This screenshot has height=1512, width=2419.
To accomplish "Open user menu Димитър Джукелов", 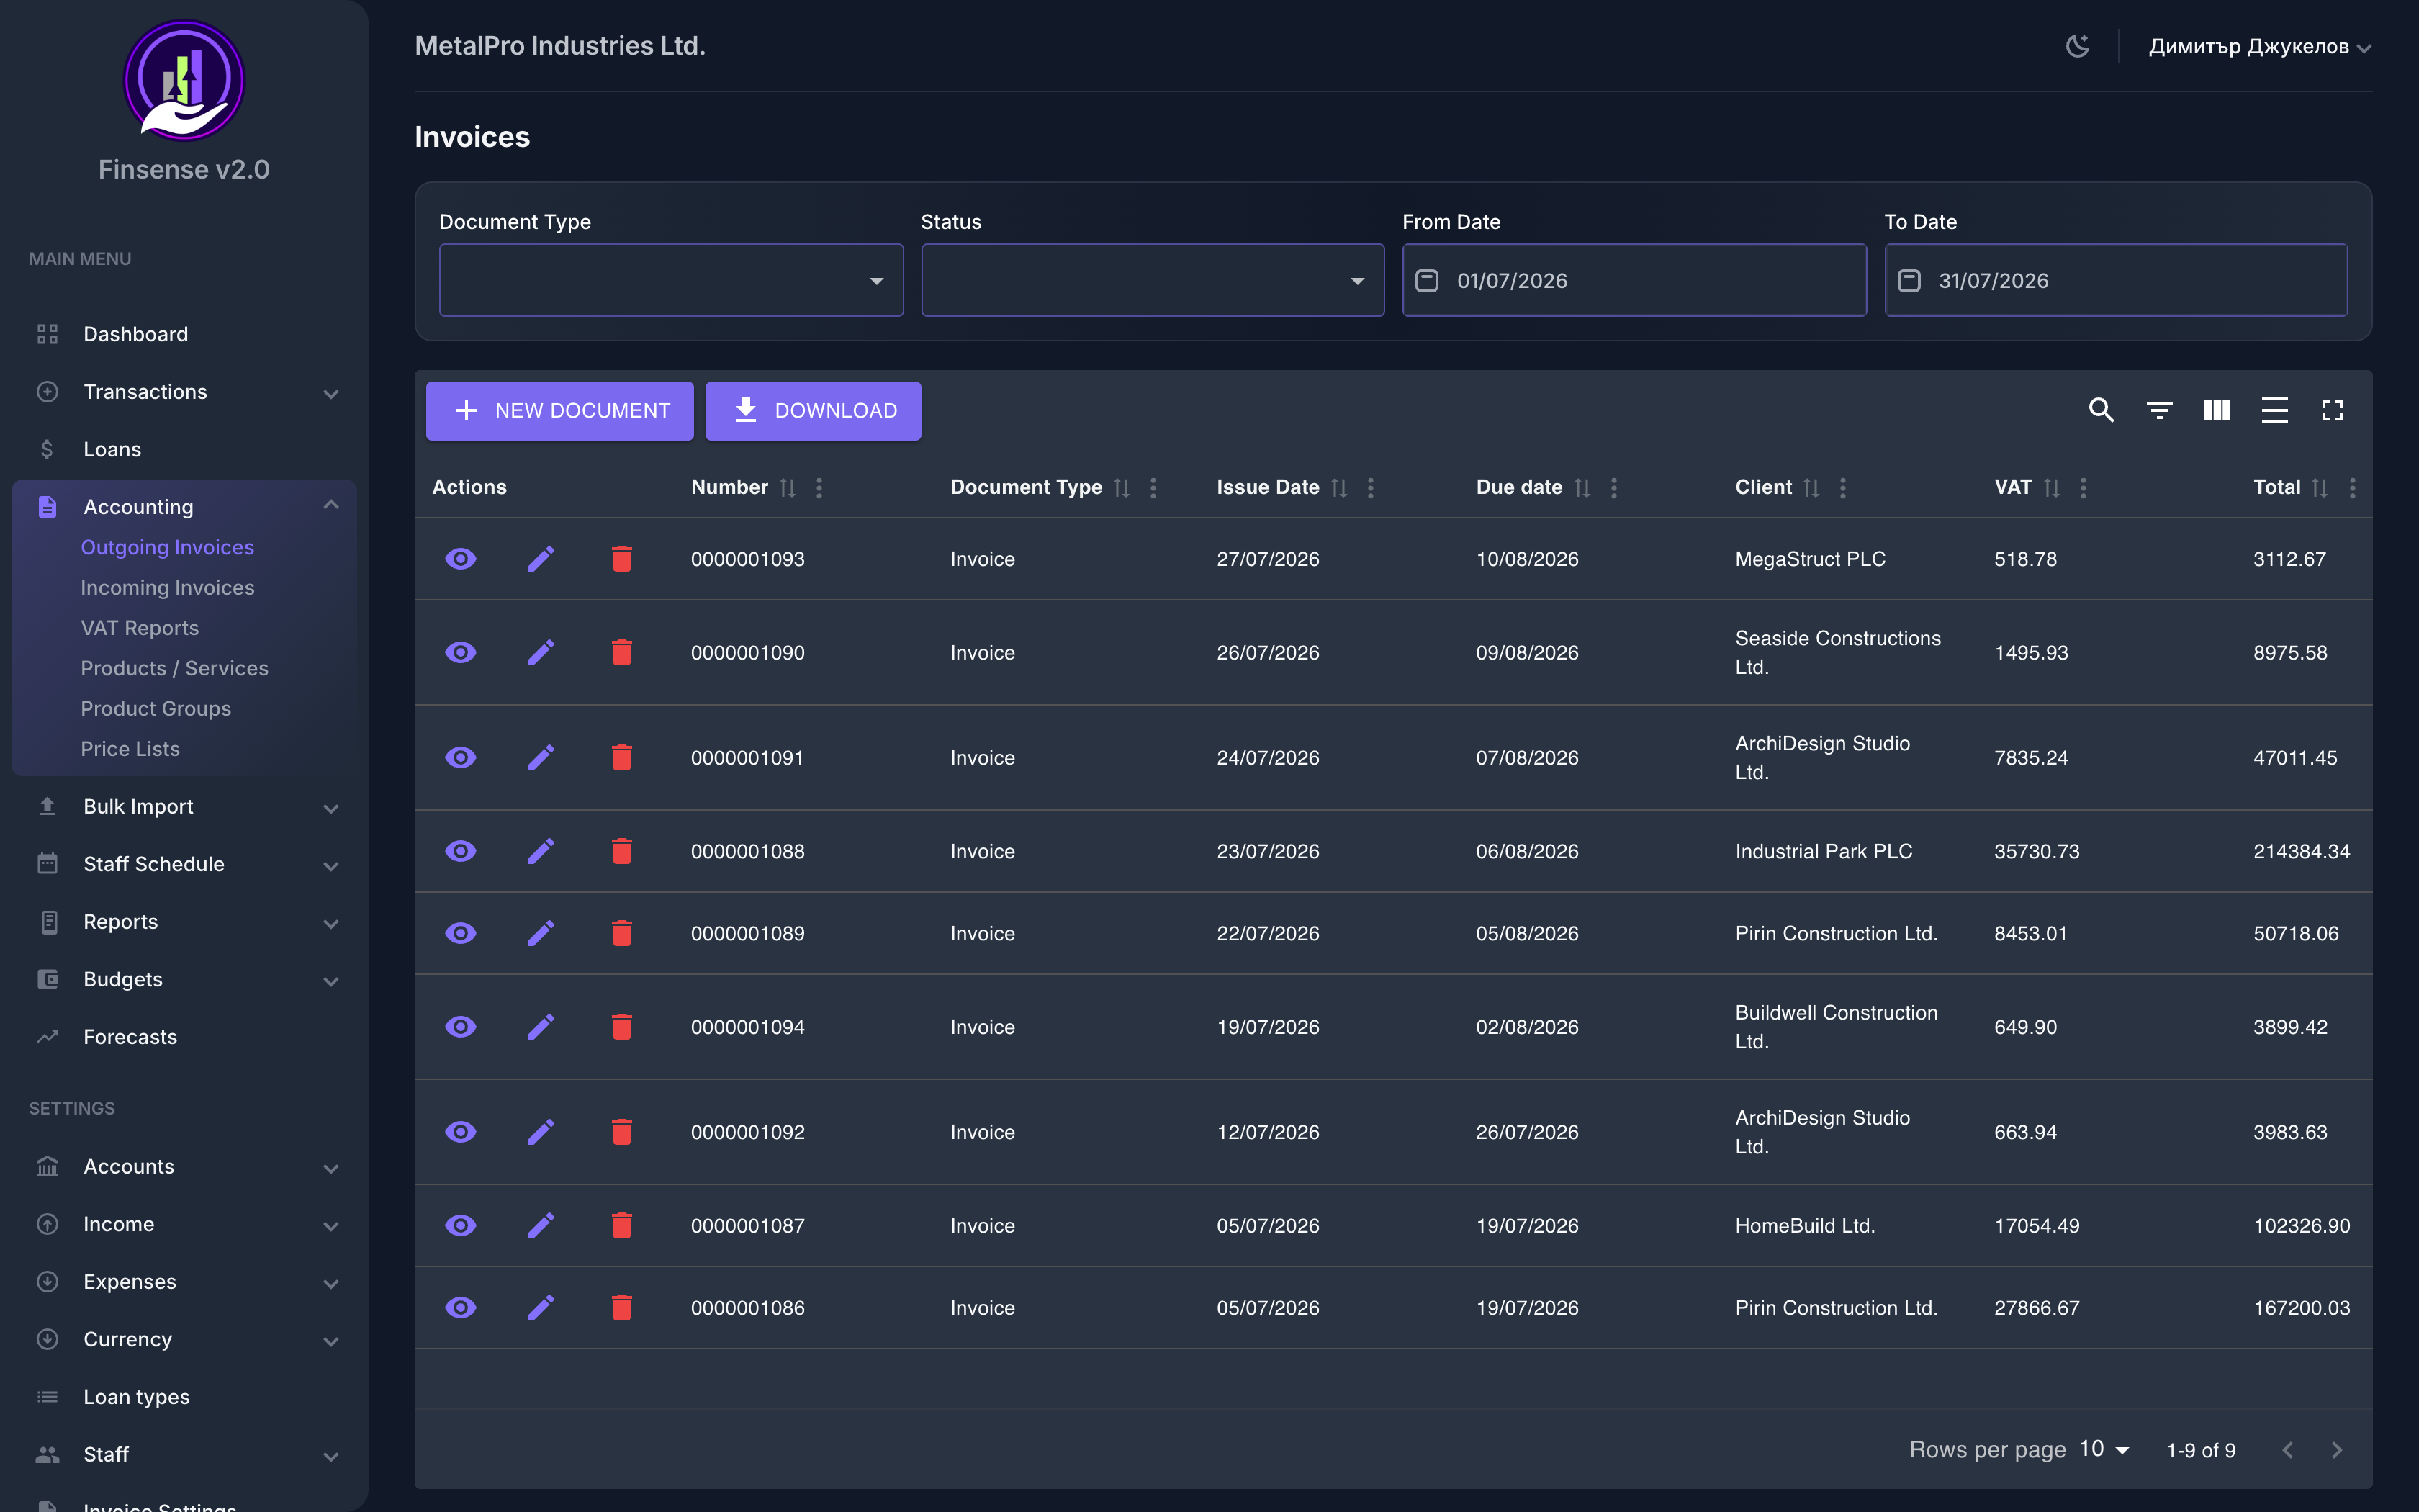I will click(2259, 46).
